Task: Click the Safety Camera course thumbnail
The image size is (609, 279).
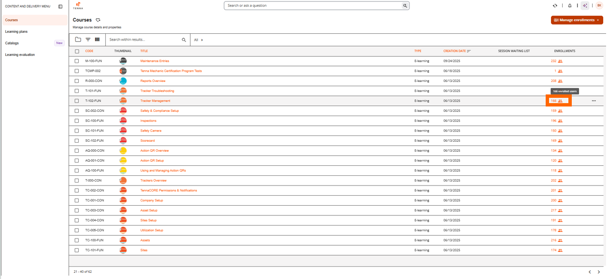Action: point(123,131)
